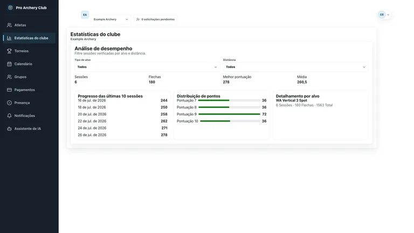Click the 20 de jul. de 2026 session
414x233 pixels.
coord(122,114)
